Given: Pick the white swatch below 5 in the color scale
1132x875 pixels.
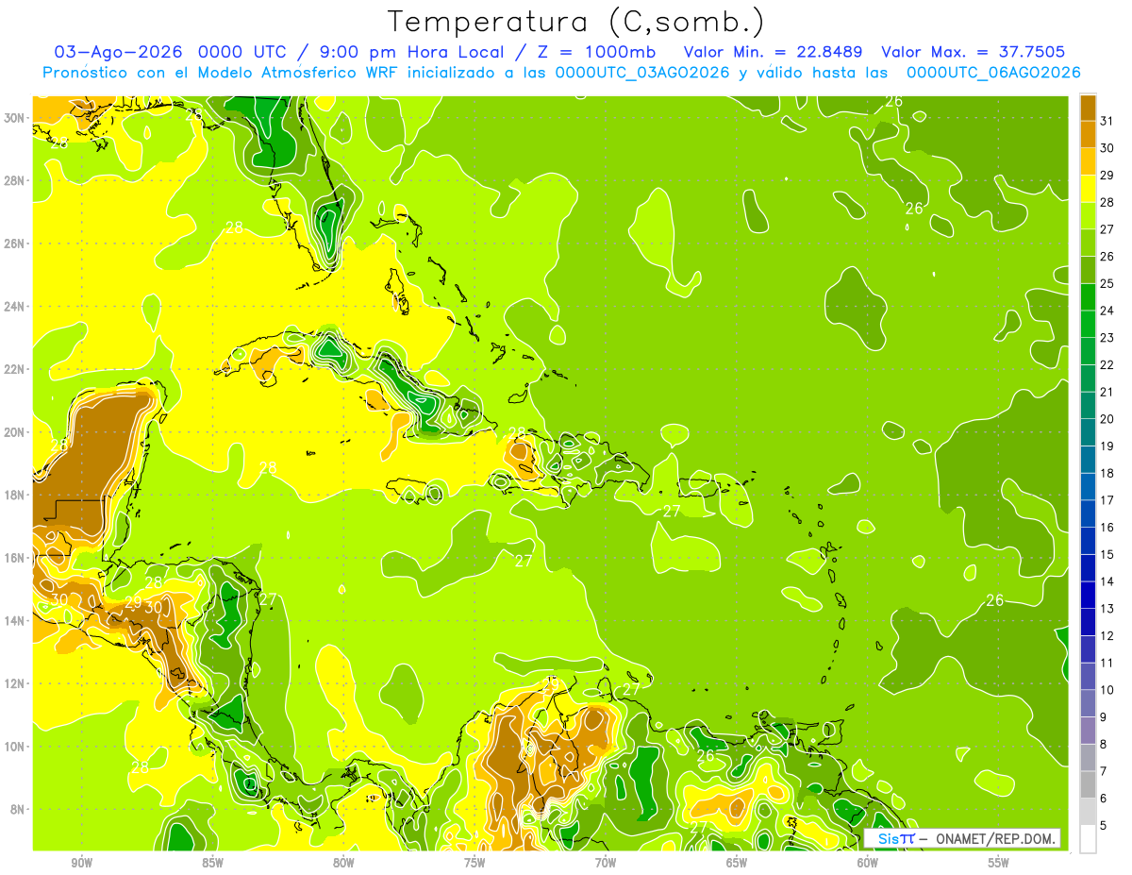Looking at the screenshot, I should pyautogui.click(x=1088, y=839).
